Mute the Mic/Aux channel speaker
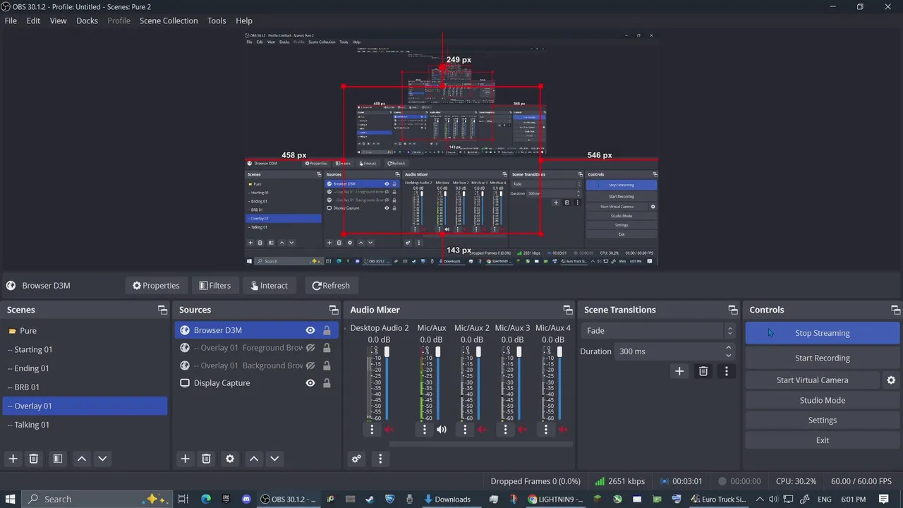 (x=442, y=430)
